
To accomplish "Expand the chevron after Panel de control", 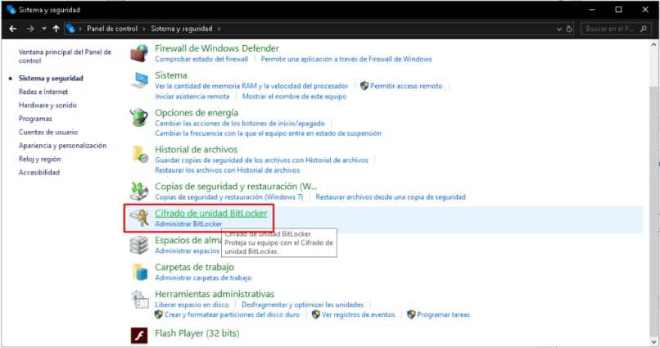I will coord(144,29).
